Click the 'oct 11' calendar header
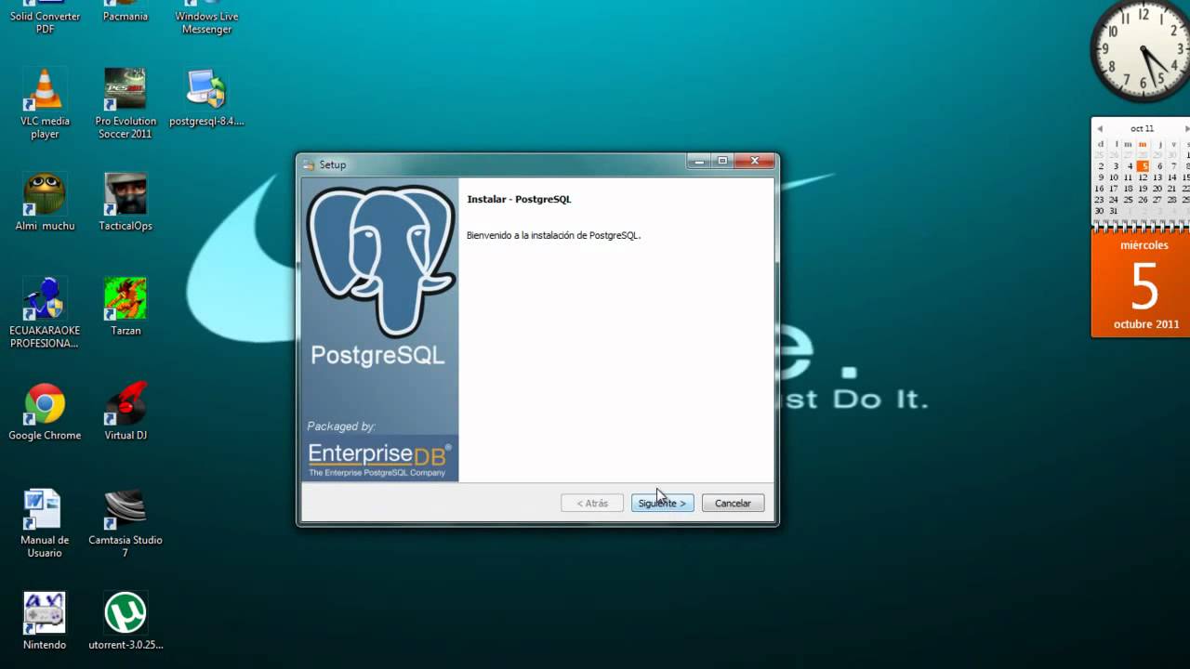This screenshot has height=669, width=1190. [x=1143, y=128]
